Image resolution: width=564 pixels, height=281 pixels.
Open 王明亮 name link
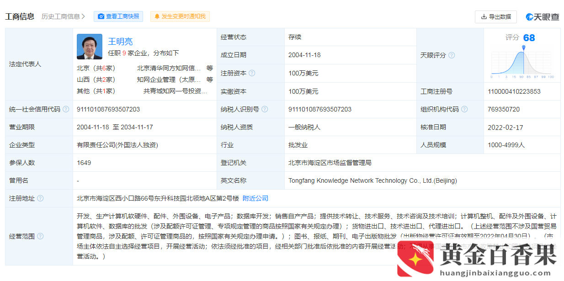[120, 42]
